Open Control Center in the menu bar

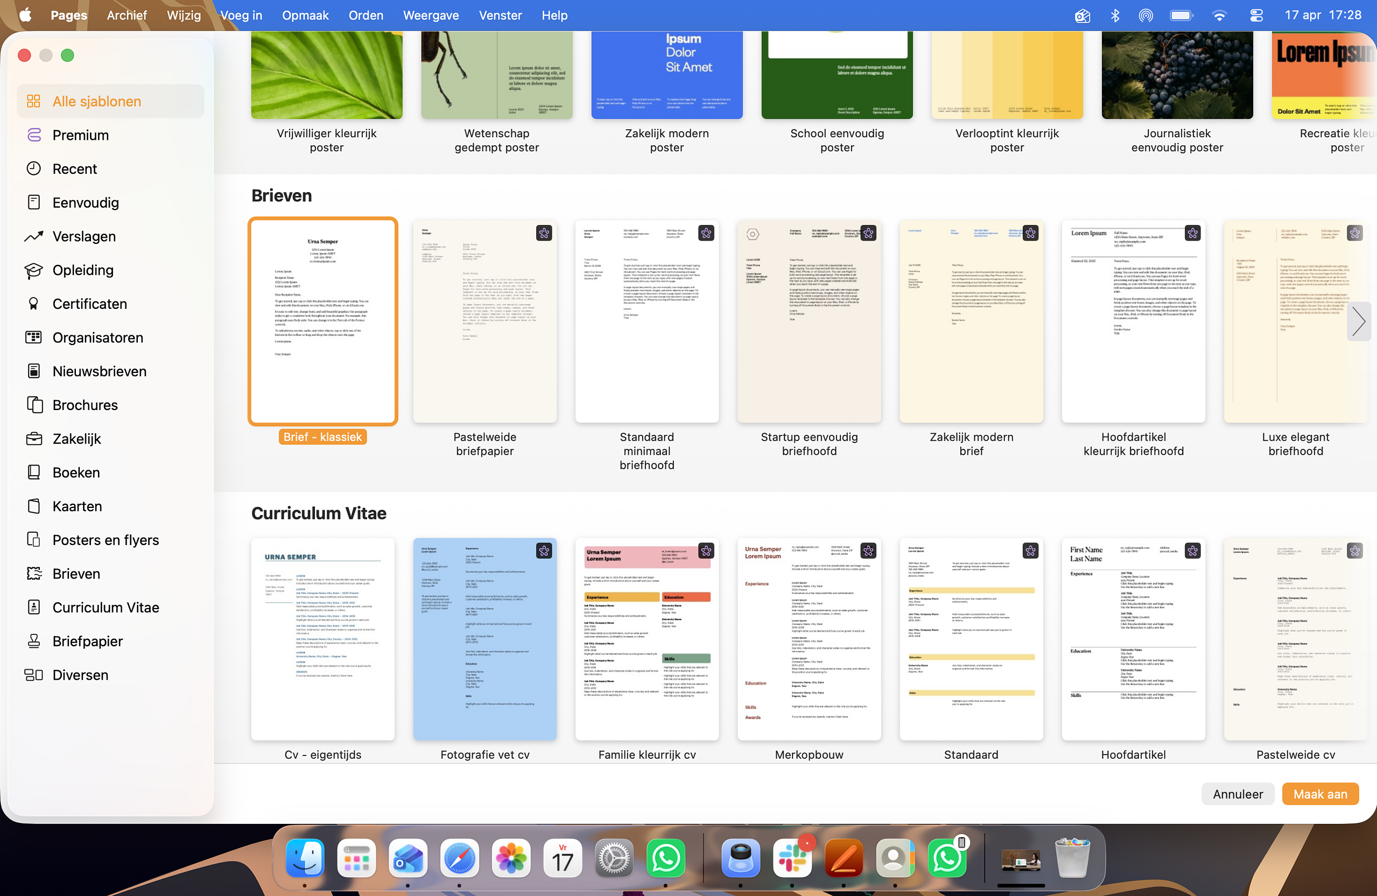coord(1255,16)
